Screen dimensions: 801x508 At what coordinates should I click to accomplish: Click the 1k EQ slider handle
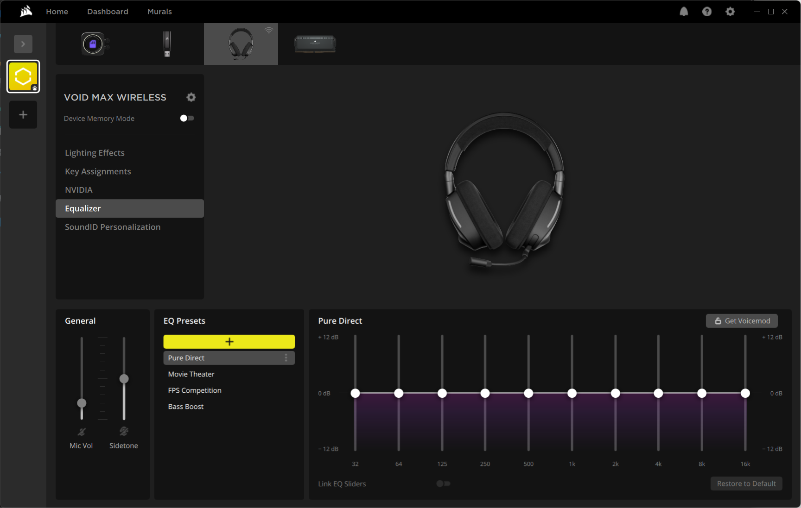click(572, 393)
